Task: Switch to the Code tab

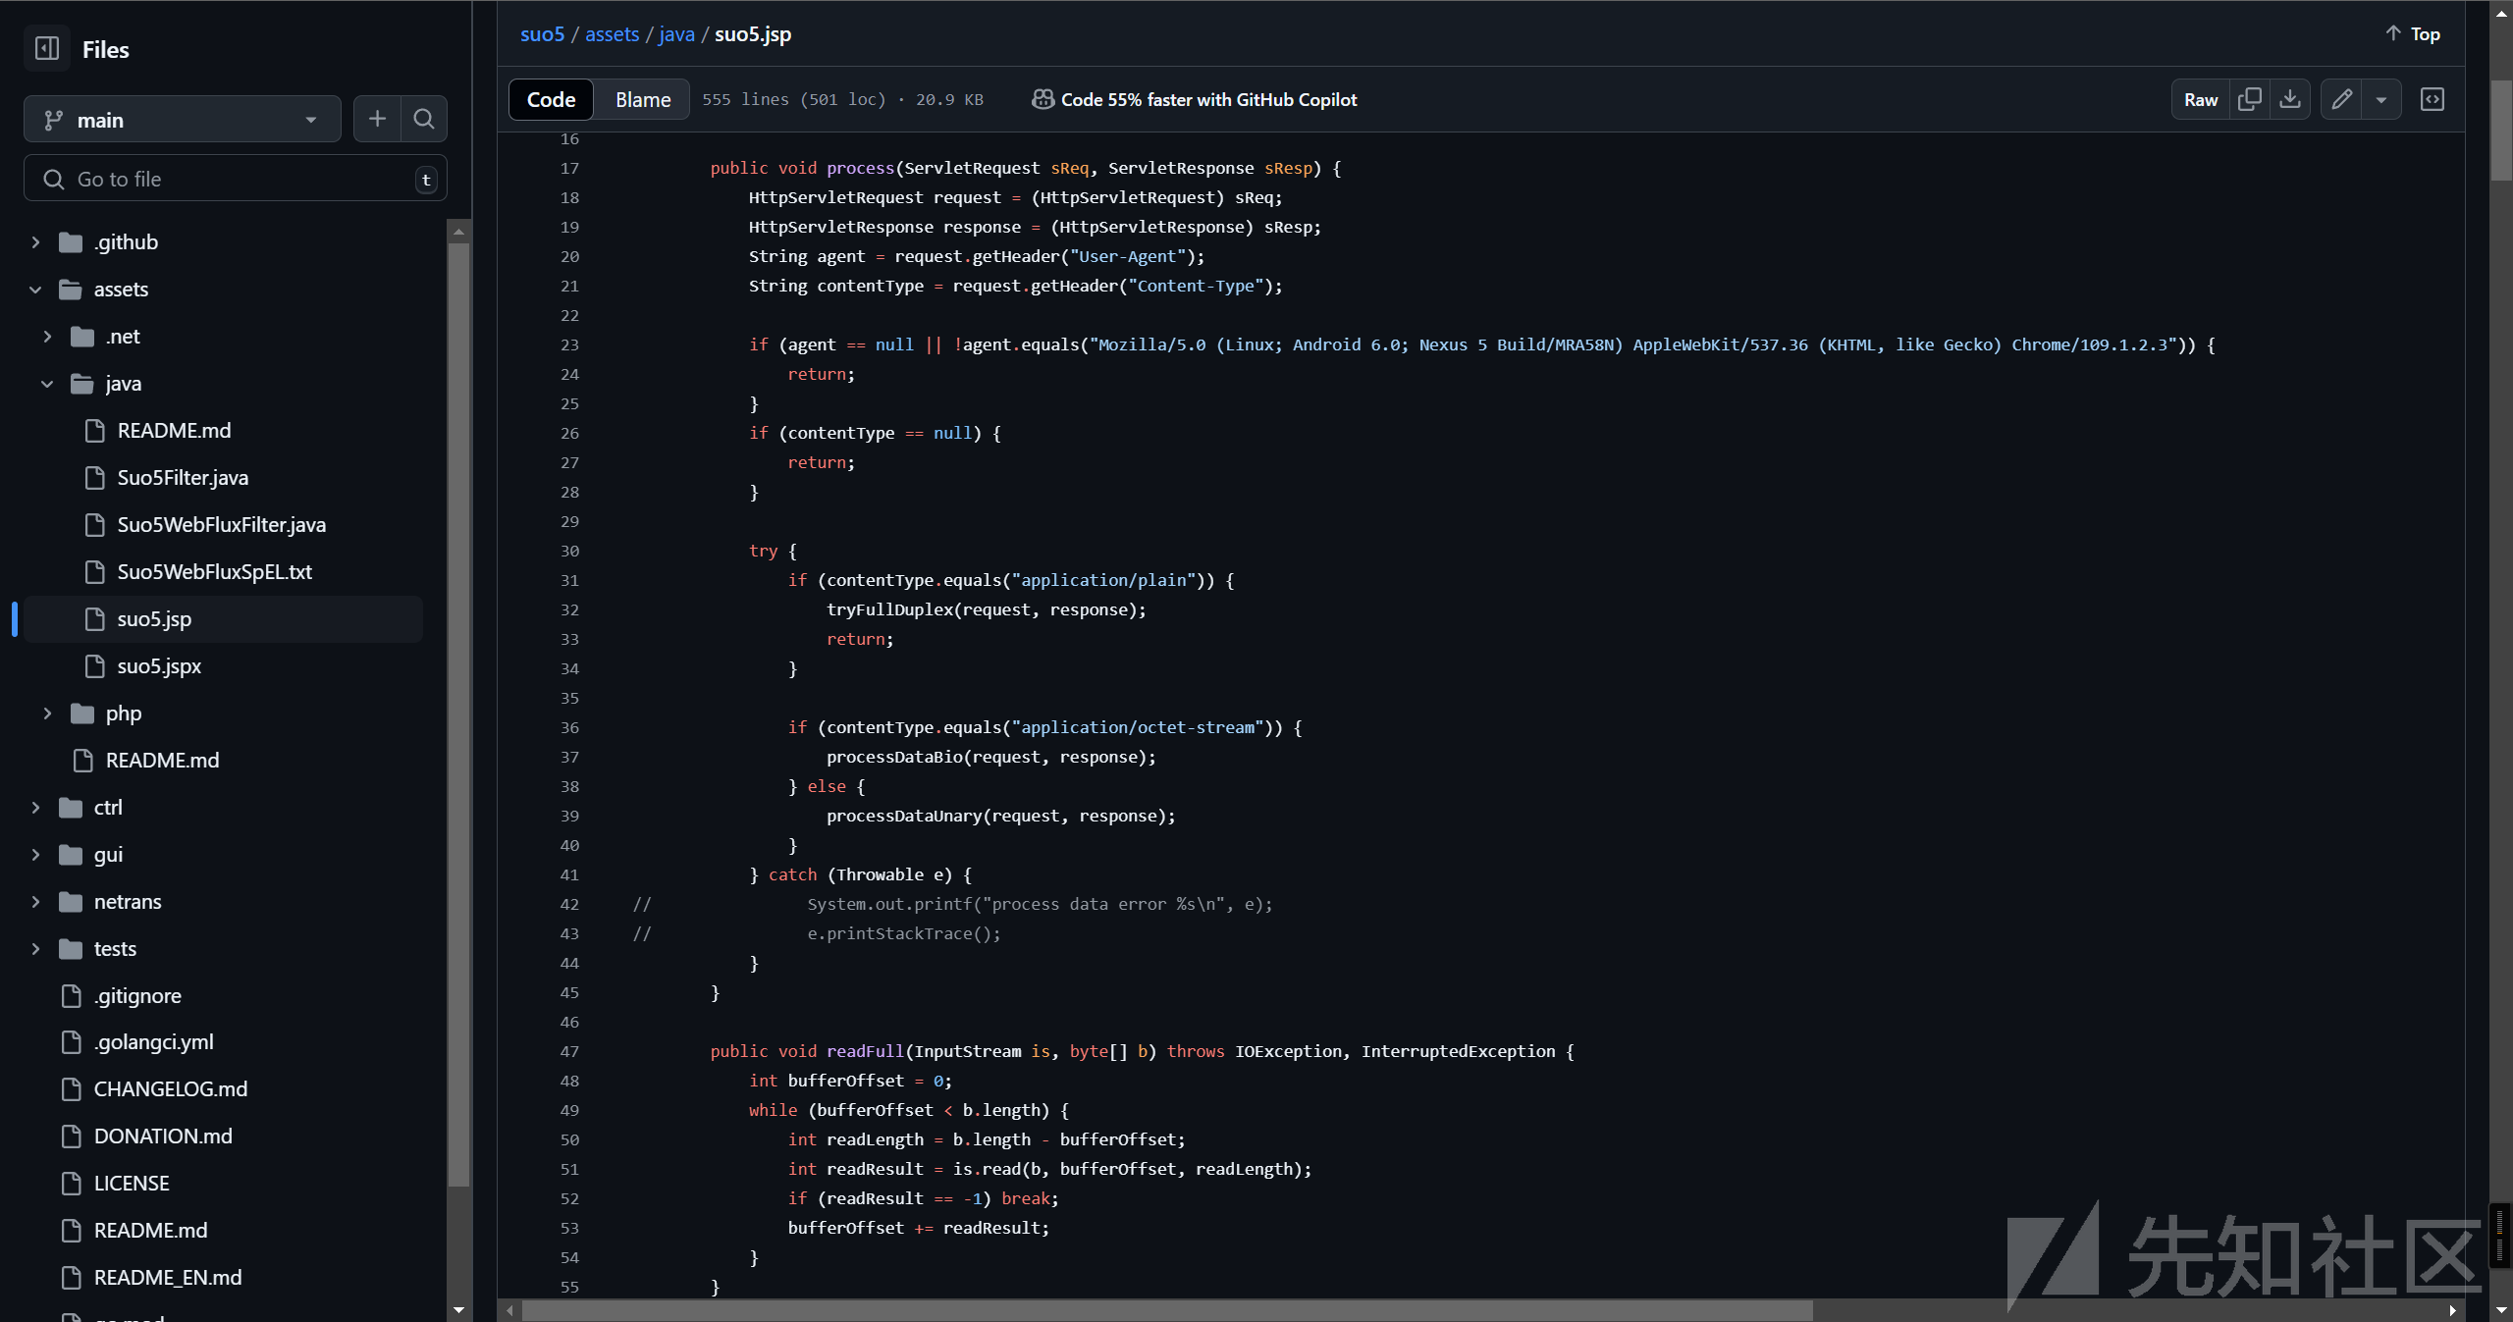Action: (x=551, y=99)
